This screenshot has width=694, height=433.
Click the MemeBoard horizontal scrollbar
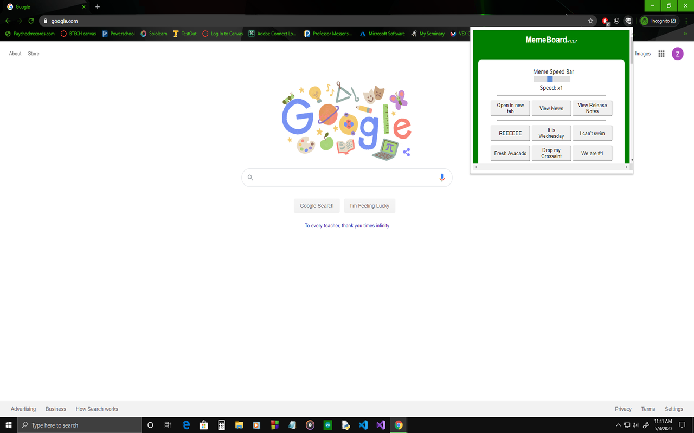(x=551, y=167)
